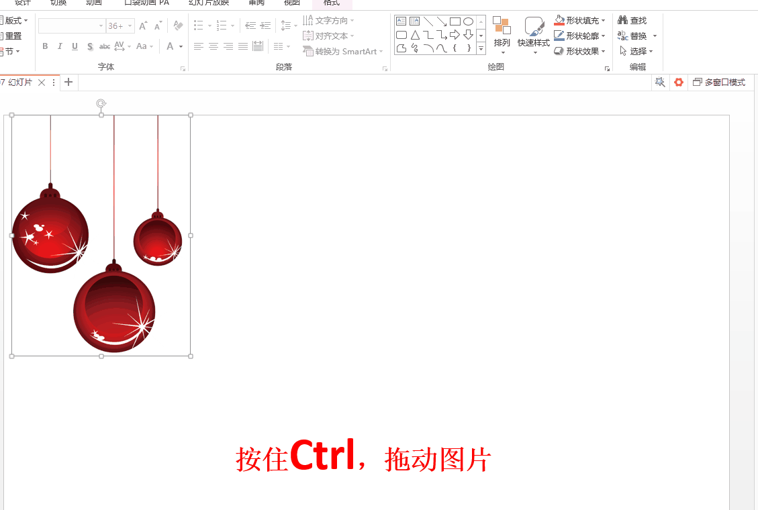Select the triangle shape

[x=415, y=35]
